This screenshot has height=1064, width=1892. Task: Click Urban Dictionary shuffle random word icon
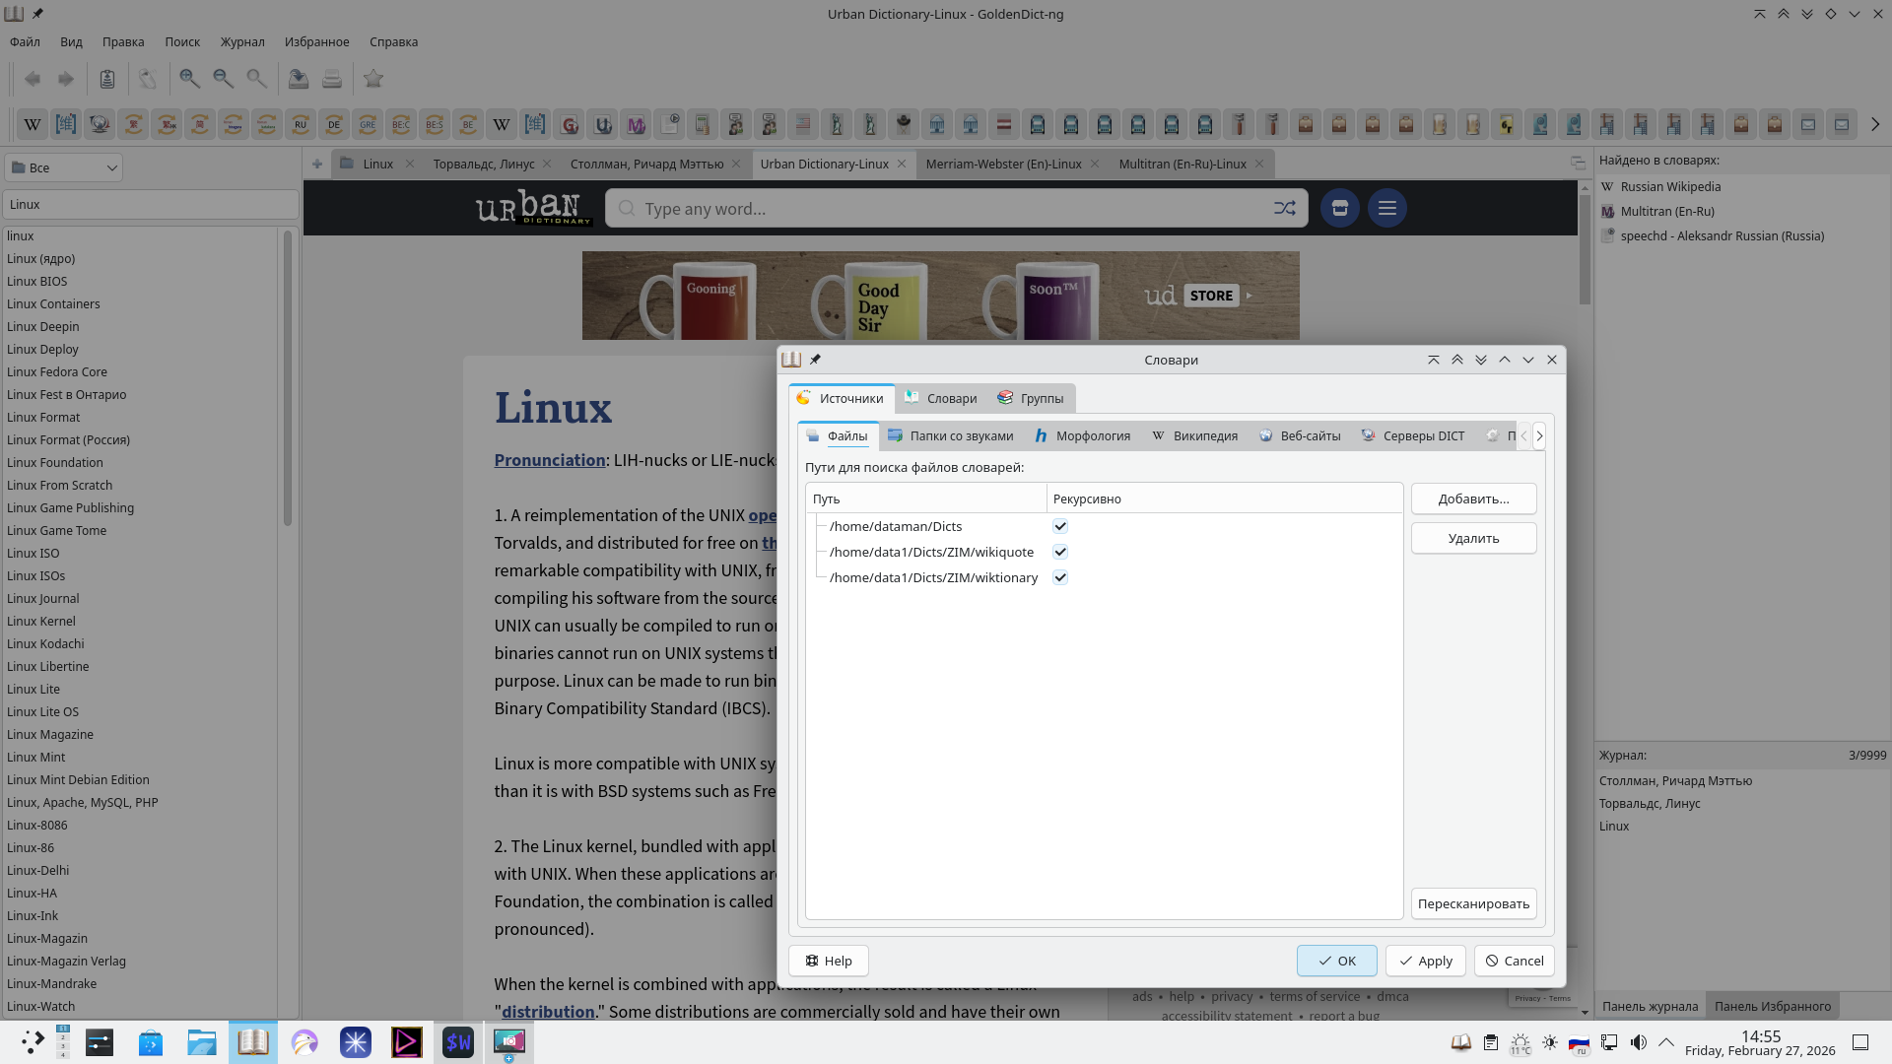(x=1284, y=208)
